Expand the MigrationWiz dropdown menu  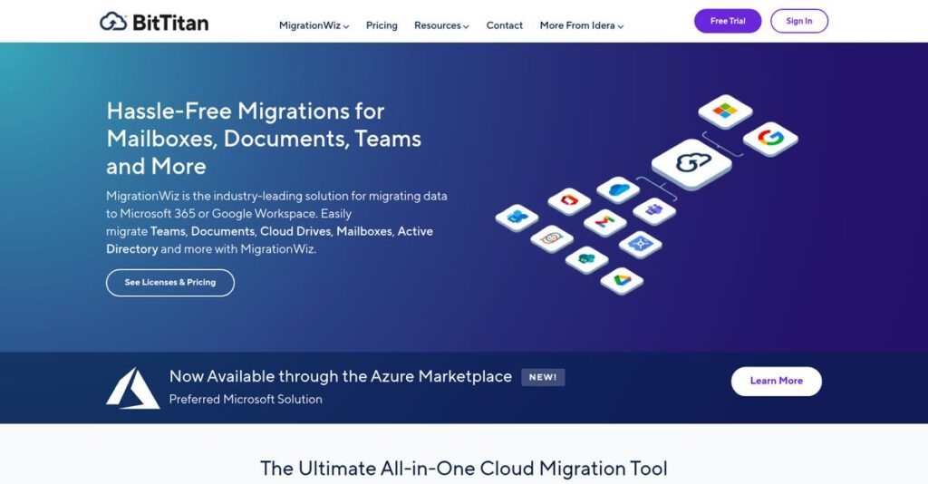click(314, 25)
